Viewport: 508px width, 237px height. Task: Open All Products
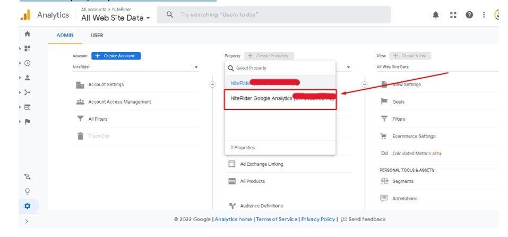pyautogui.click(x=252, y=181)
